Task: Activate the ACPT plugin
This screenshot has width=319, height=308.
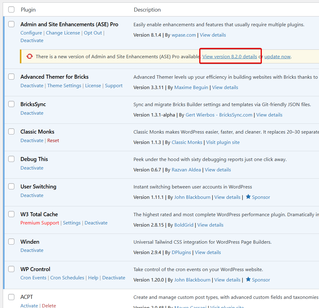Action: (29, 305)
